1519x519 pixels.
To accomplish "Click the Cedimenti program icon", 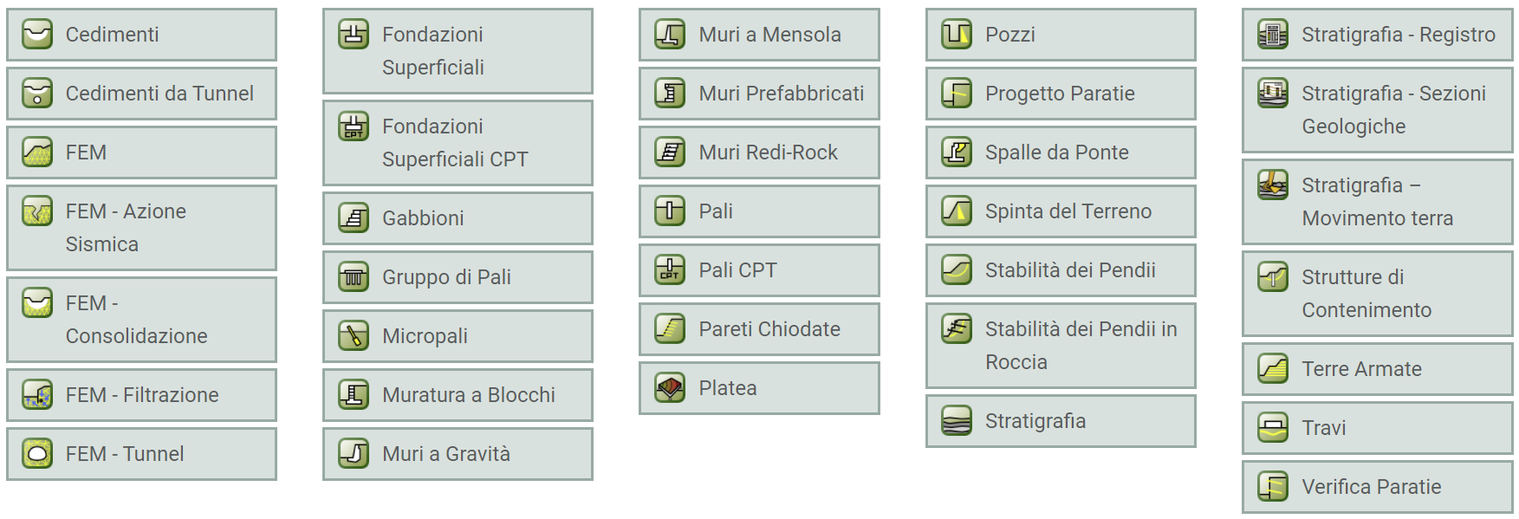I will [37, 35].
